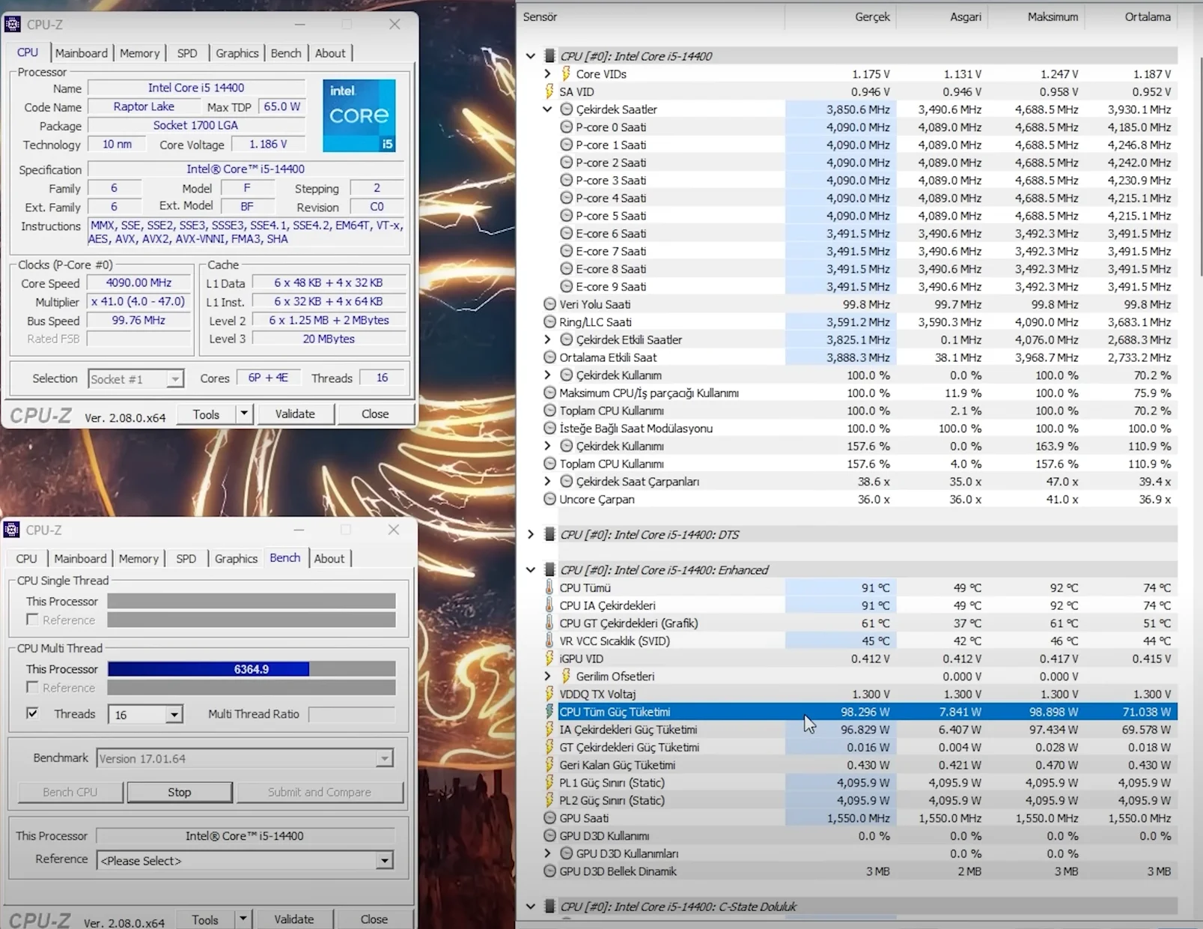
Task: Click the lightning icon beside SA VID
Action: pyautogui.click(x=549, y=91)
